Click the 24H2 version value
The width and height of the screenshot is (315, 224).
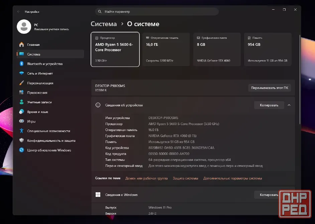(152, 213)
